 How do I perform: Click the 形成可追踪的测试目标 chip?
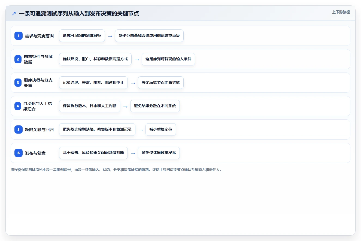82,36
